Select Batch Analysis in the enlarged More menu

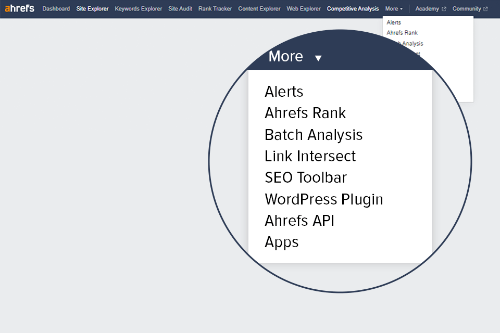[314, 135]
